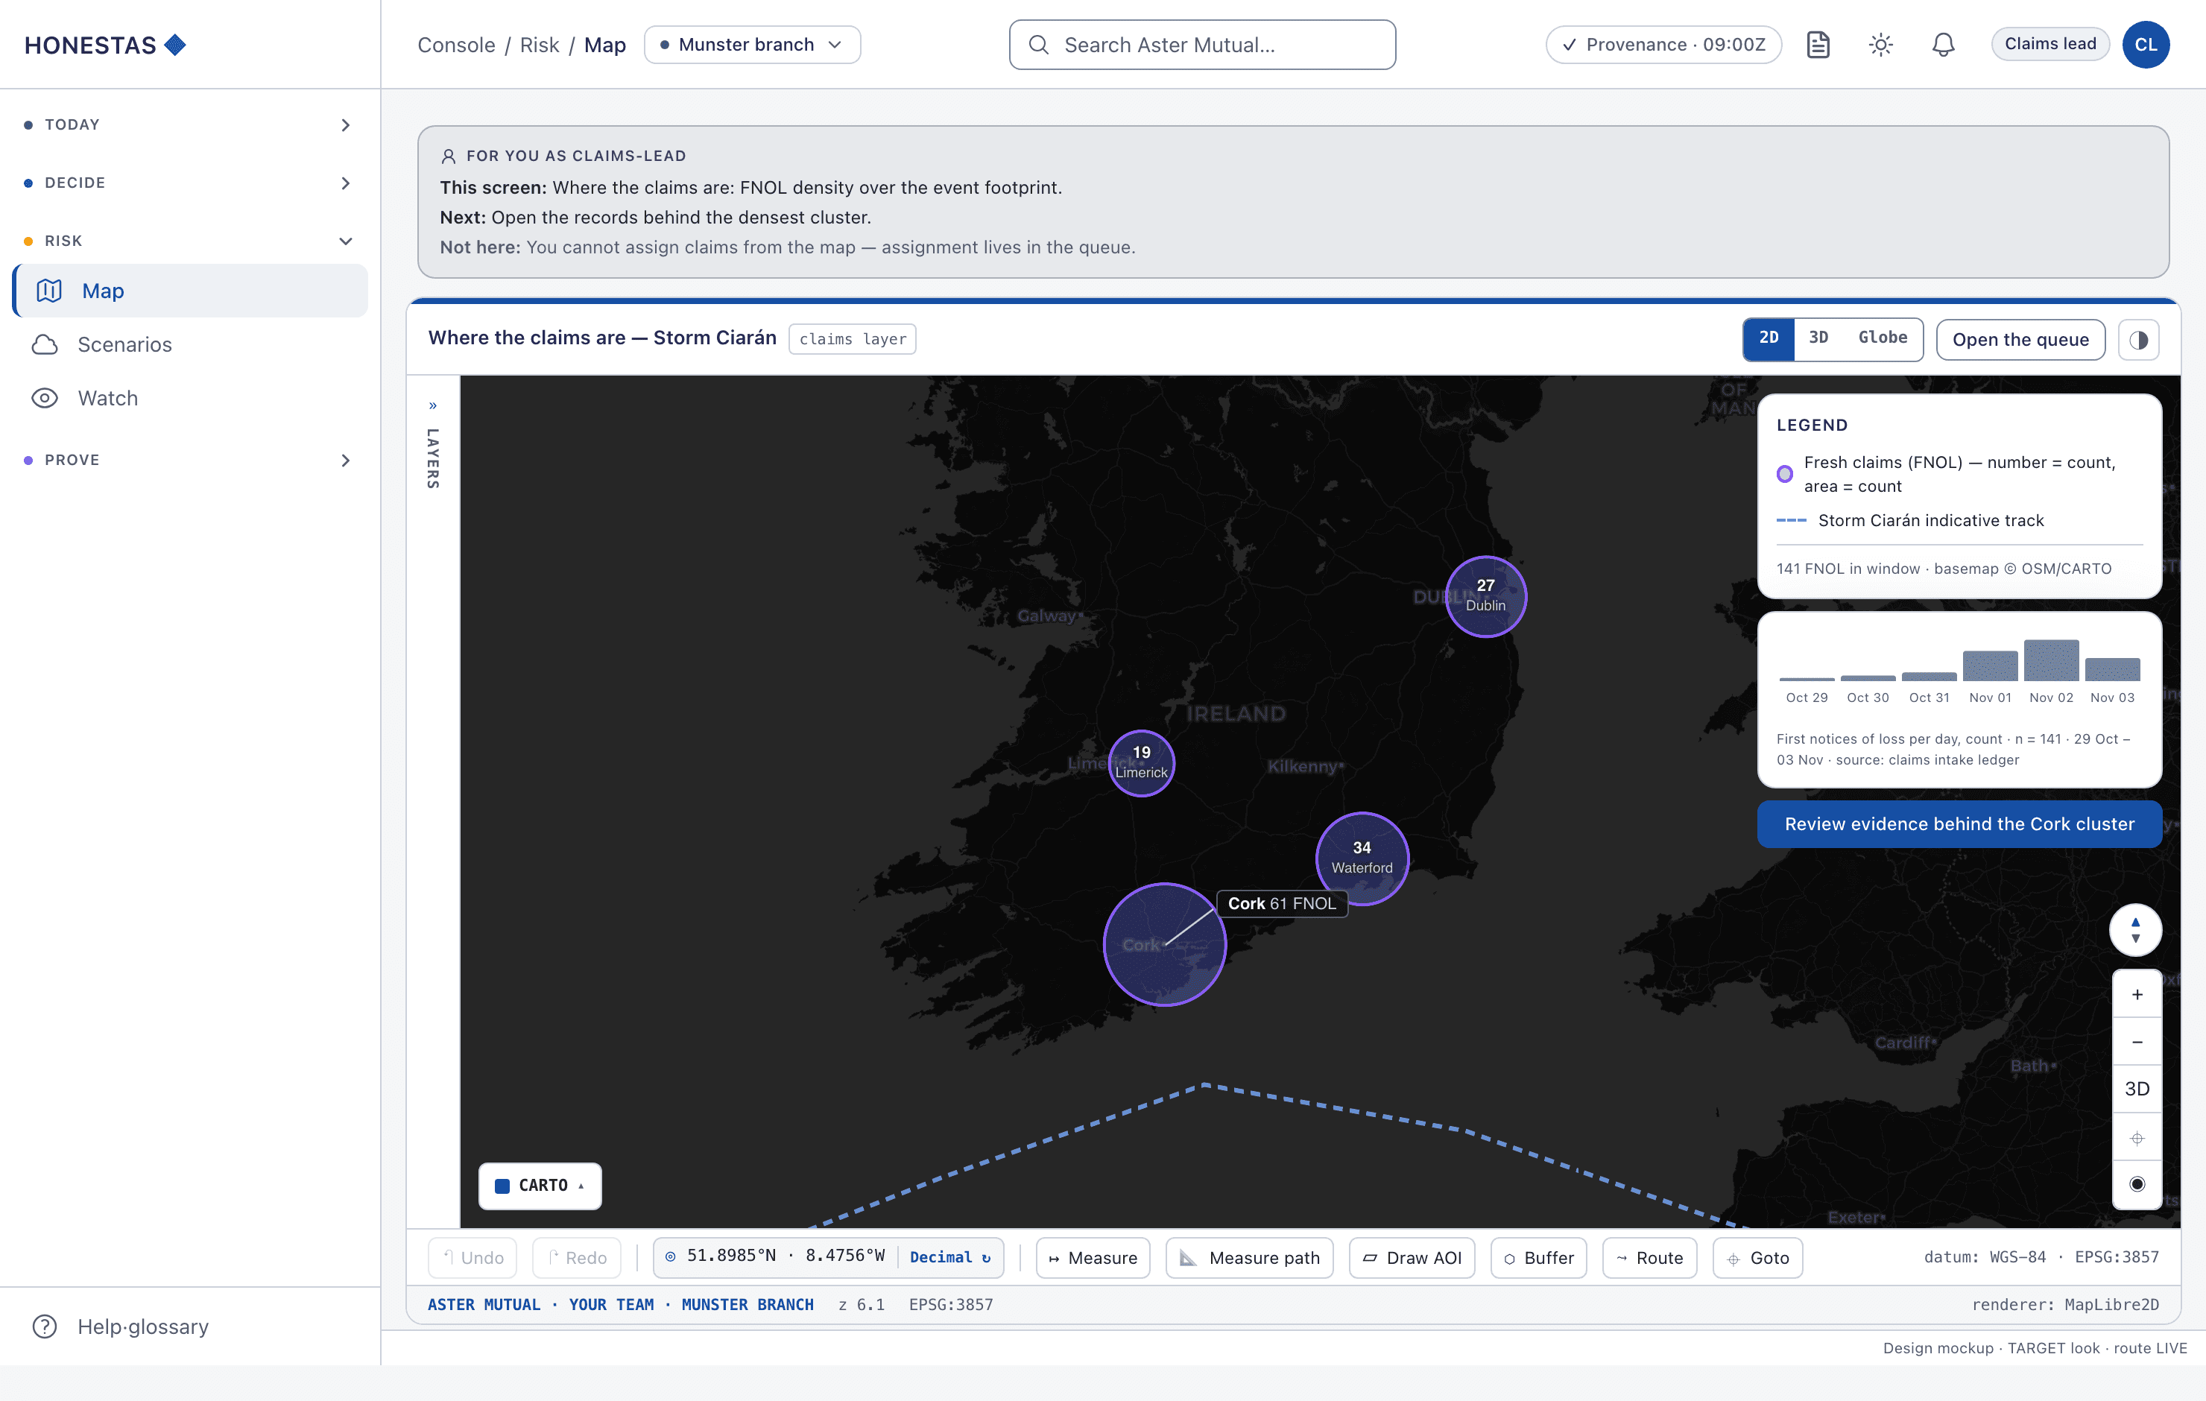Collapse the RISK section

click(x=191, y=241)
